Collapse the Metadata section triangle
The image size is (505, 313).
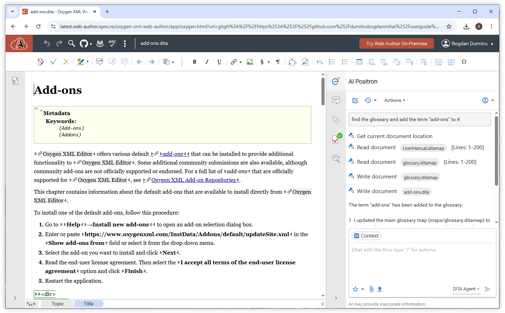pyautogui.click(x=41, y=111)
